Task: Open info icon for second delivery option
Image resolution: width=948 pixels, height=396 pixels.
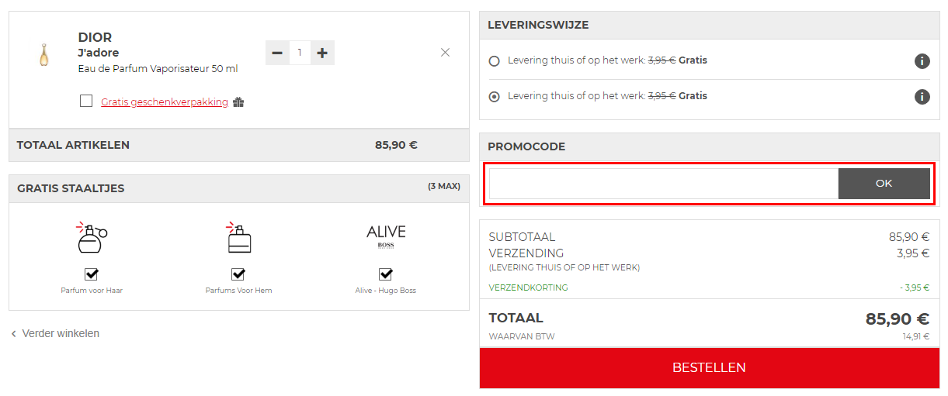Action: click(x=922, y=97)
